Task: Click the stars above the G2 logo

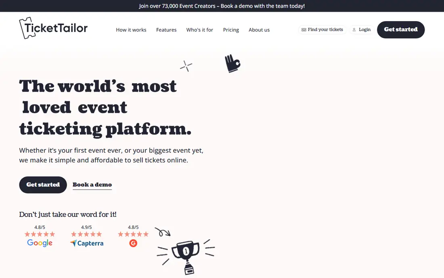Action: [x=133, y=234]
